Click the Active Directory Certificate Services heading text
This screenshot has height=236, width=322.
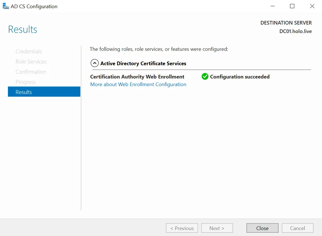pos(143,64)
